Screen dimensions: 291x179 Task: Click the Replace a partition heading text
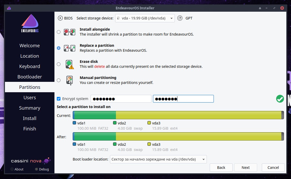(97, 45)
